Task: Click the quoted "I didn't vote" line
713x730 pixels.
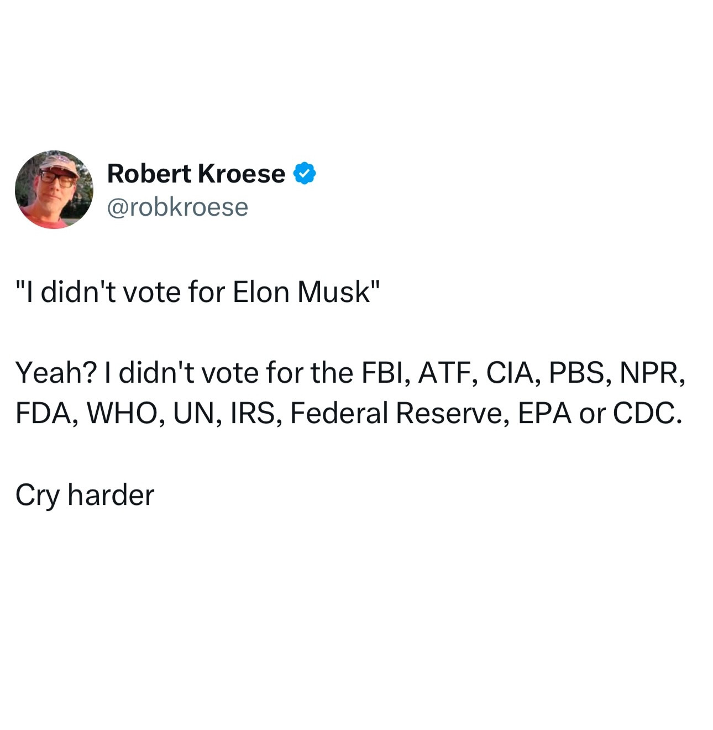Action: (197, 292)
